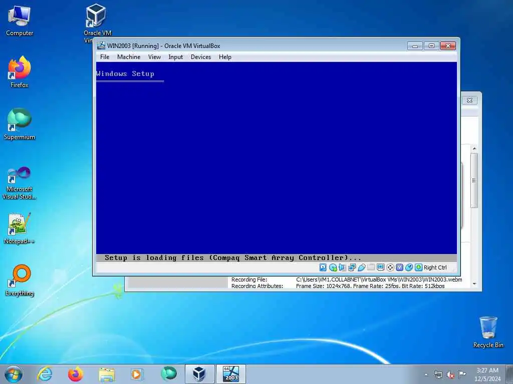Click the recording indicator film-reel icon
The width and height of the screenshot is (513, 384).
[x=390, y=267]
